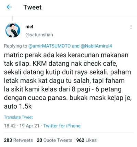
Task: Open the three-dot tweet options menu
Action: (x=131, y=27)
